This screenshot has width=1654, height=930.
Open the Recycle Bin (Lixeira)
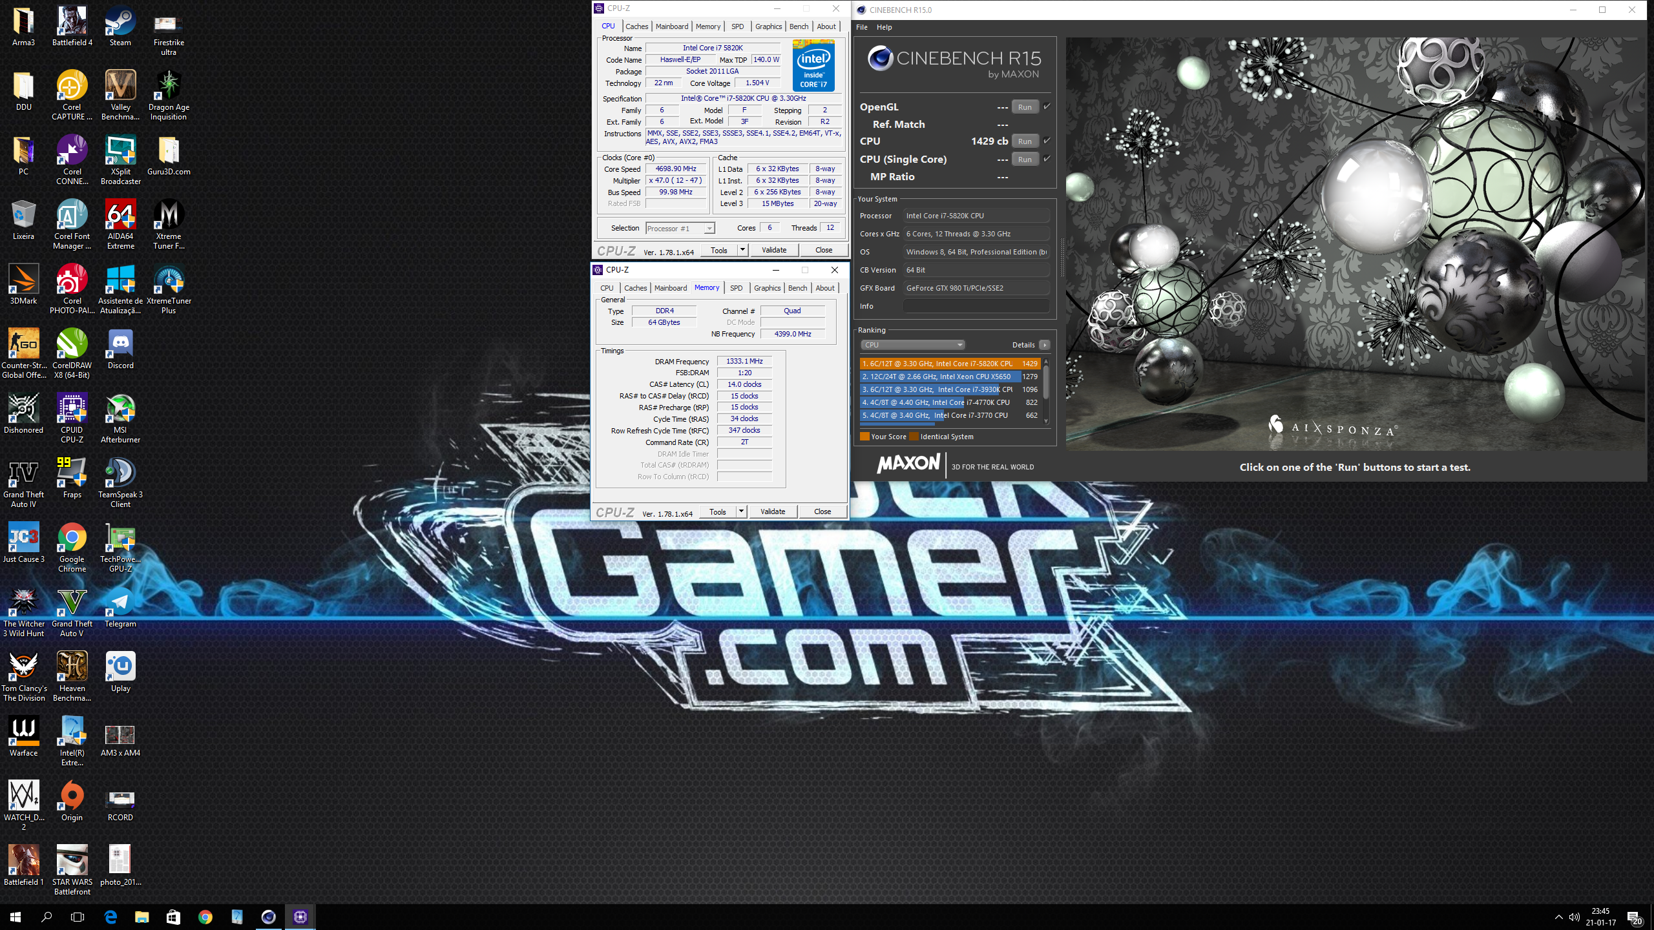coord(23,220)
